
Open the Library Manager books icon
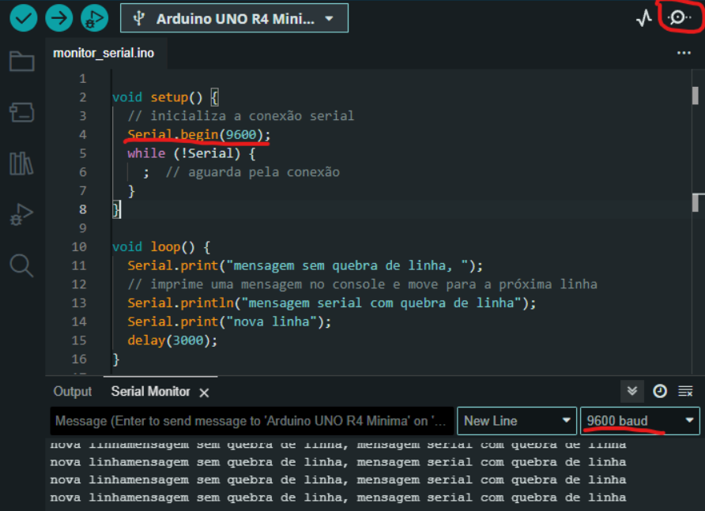click(x=21, y=163)
